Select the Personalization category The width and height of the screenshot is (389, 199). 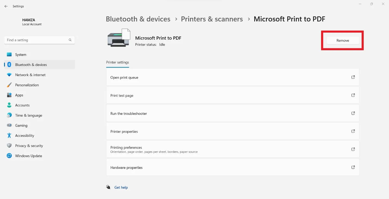27,85
